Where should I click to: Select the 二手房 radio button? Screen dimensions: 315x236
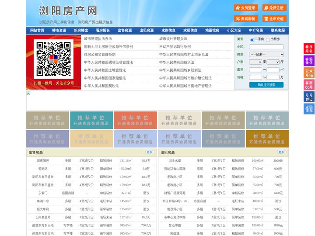252,40
